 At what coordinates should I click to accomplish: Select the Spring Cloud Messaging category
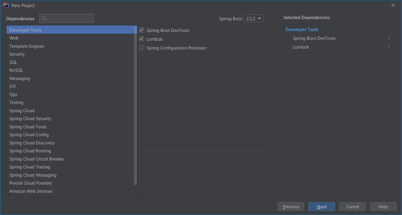point(70,175)
